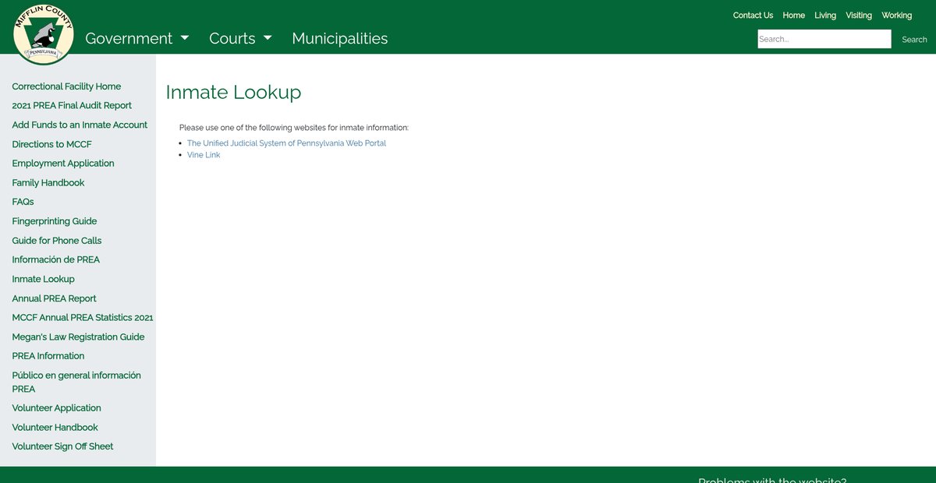Open the Living section link
This screenshot has height=483, width=936.
825,16
